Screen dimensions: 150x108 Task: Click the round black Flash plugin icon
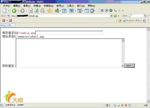click(106, 10)
